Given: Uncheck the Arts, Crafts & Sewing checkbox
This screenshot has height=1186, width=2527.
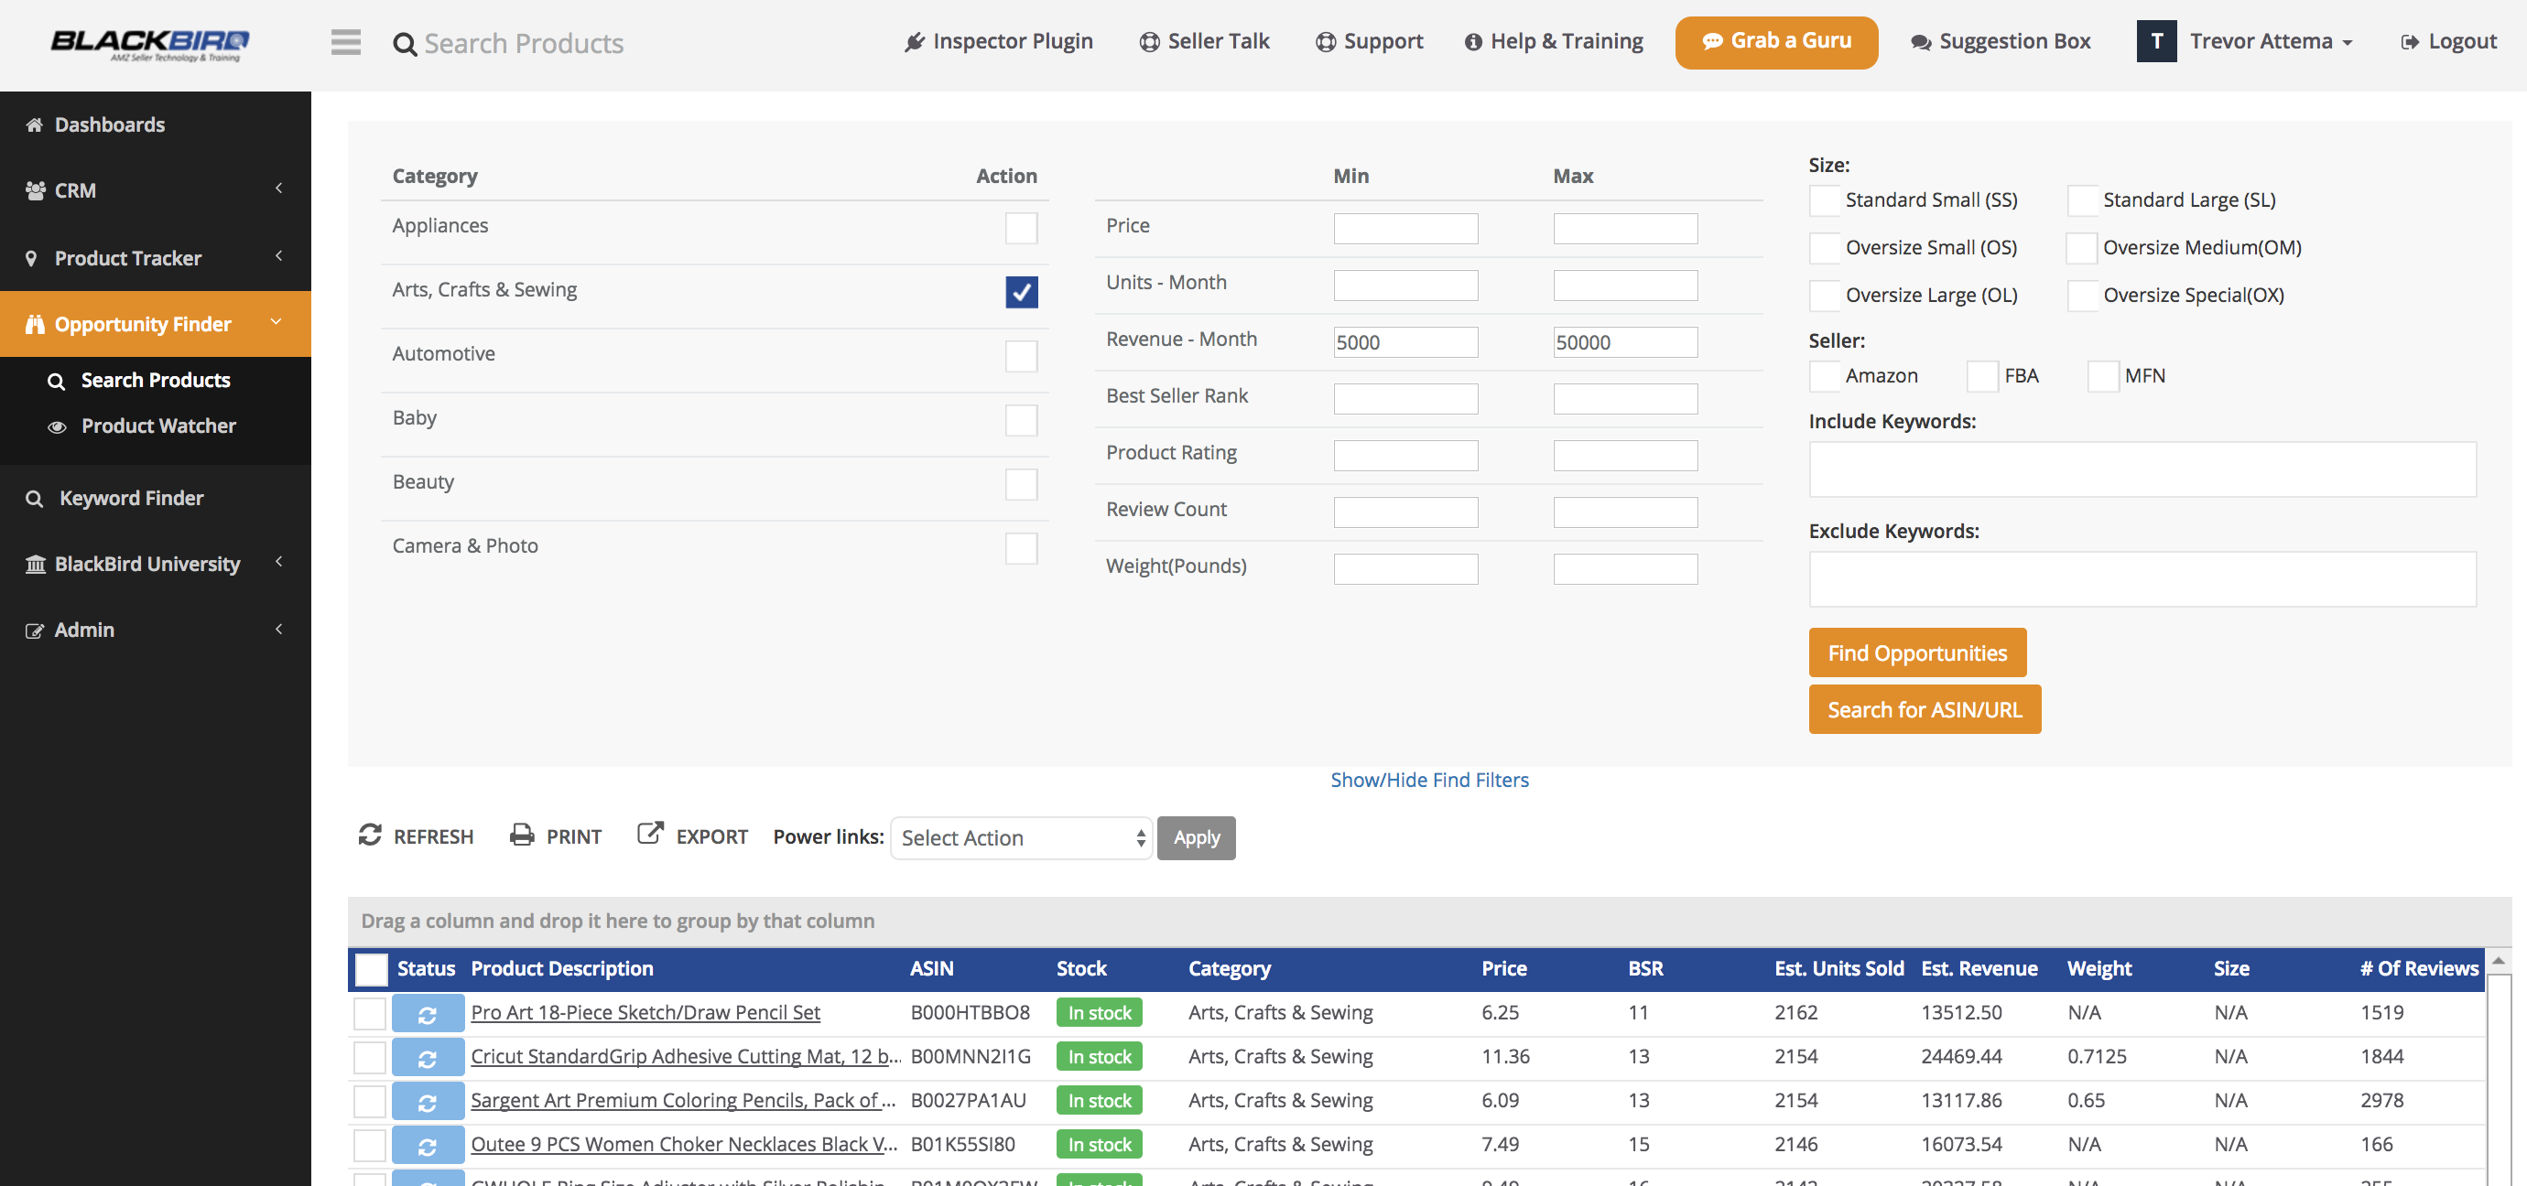Looking at the screenshot, I should (1021, 292).
